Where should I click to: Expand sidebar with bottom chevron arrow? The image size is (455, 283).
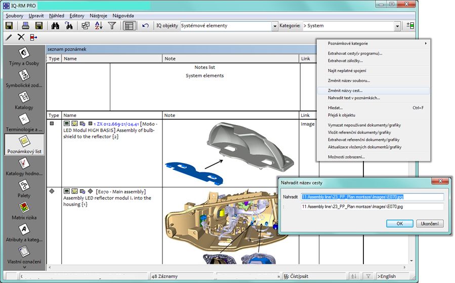pos(24,267)
